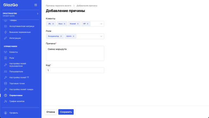Remove the Admin role tag

(73, 36)
